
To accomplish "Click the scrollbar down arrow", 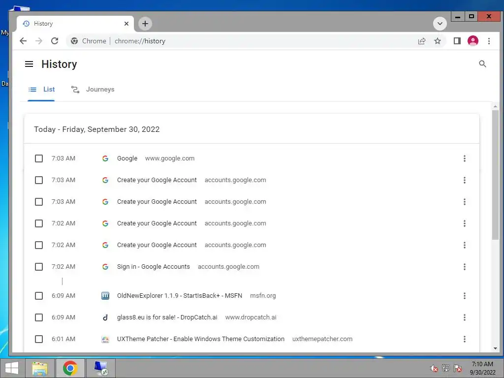I will coord(495,348).
